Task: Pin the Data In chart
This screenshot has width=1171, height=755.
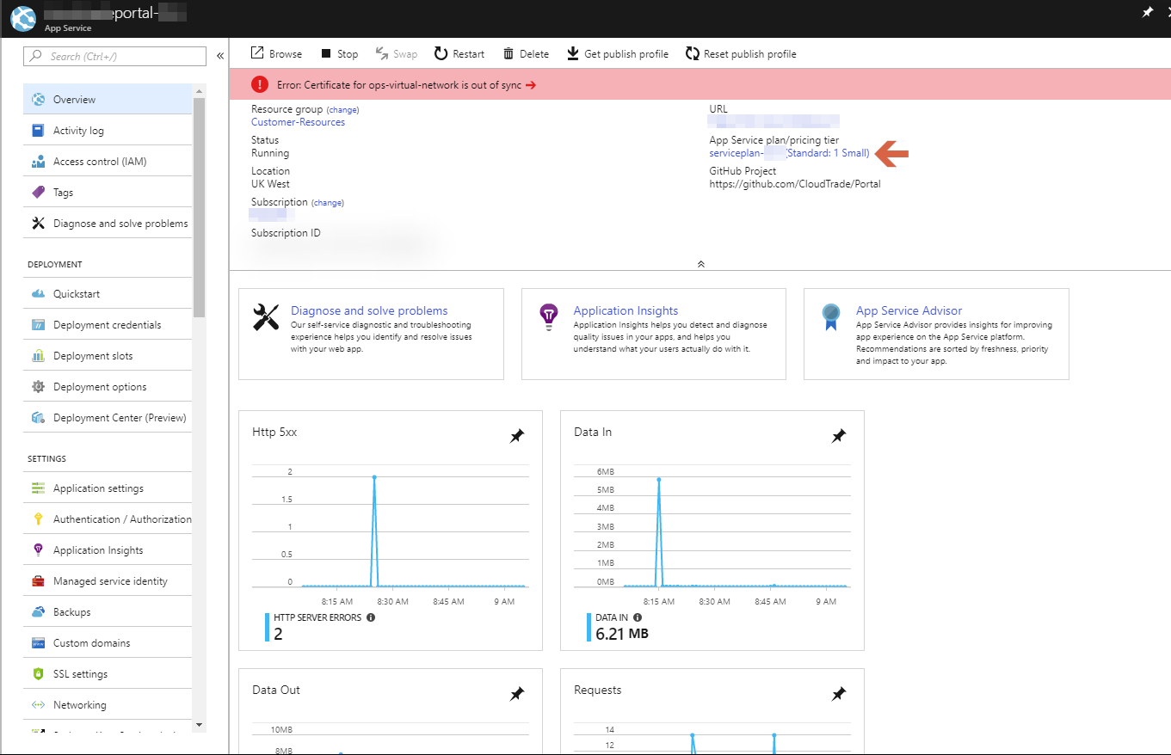Action: pos(838,436)
